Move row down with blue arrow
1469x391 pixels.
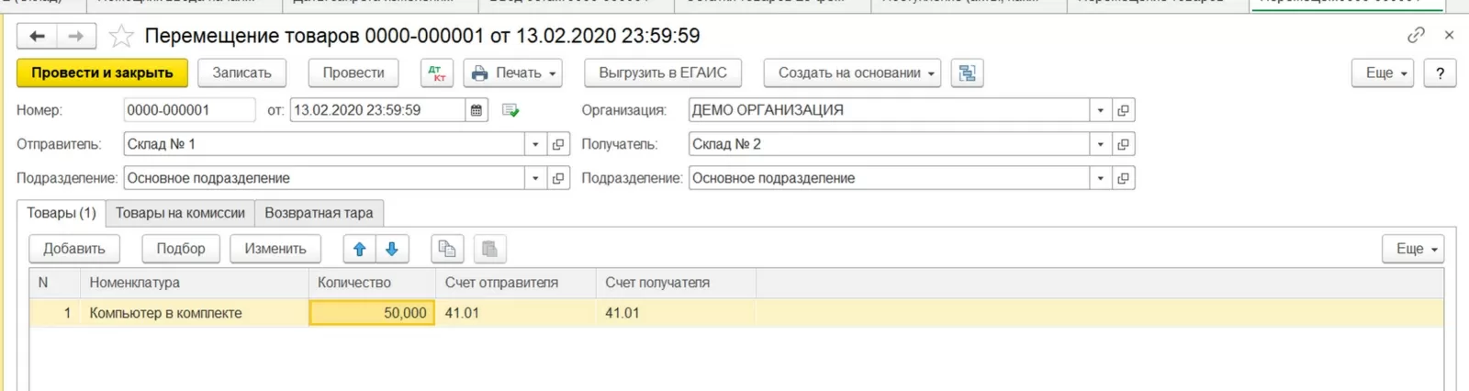tap(392, 249)
